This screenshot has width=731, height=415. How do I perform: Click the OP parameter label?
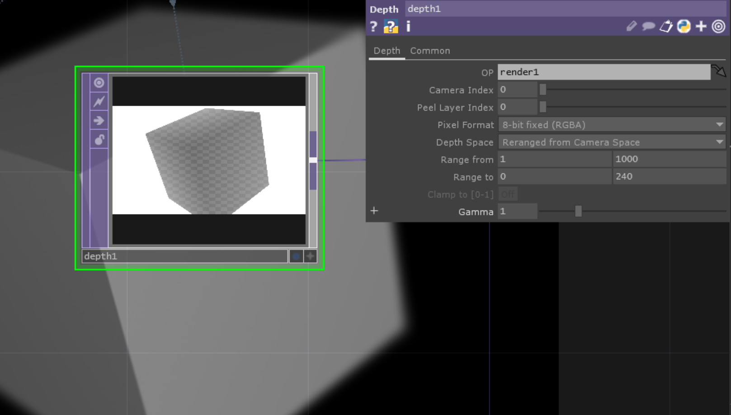[487, 73]
